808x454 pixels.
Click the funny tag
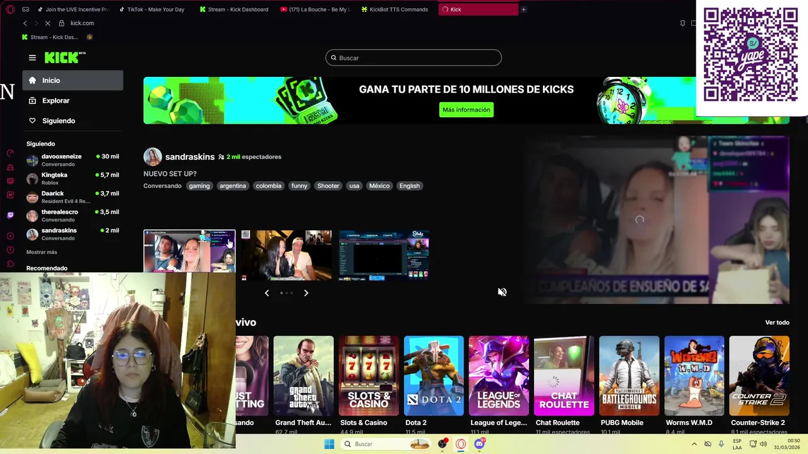click(299, 186)
